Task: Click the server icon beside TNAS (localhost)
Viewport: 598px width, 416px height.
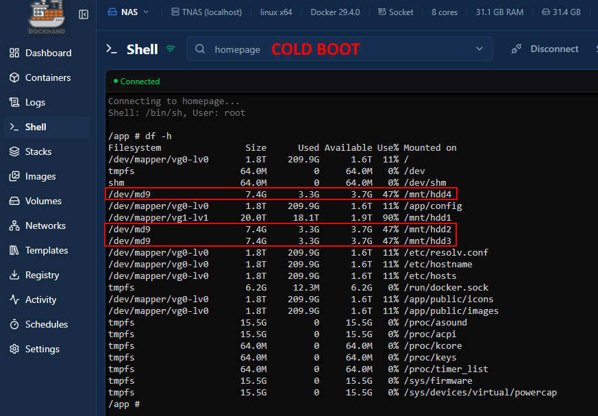Action: pos(175,12)
